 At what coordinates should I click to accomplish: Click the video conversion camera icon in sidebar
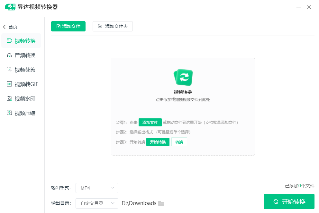point(9,41)
